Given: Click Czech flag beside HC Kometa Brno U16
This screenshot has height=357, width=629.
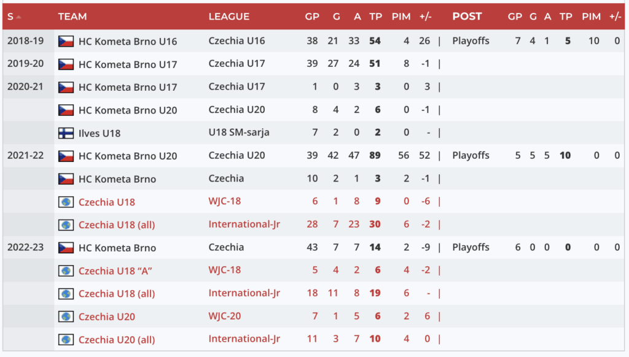Looking at the screenshot, I should [66, 41].
